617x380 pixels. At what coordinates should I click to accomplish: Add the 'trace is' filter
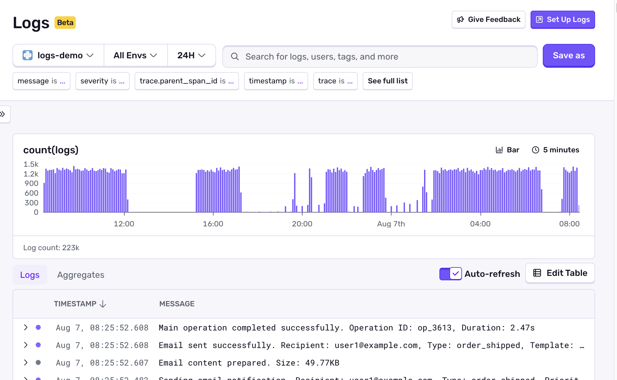(335, 81)
